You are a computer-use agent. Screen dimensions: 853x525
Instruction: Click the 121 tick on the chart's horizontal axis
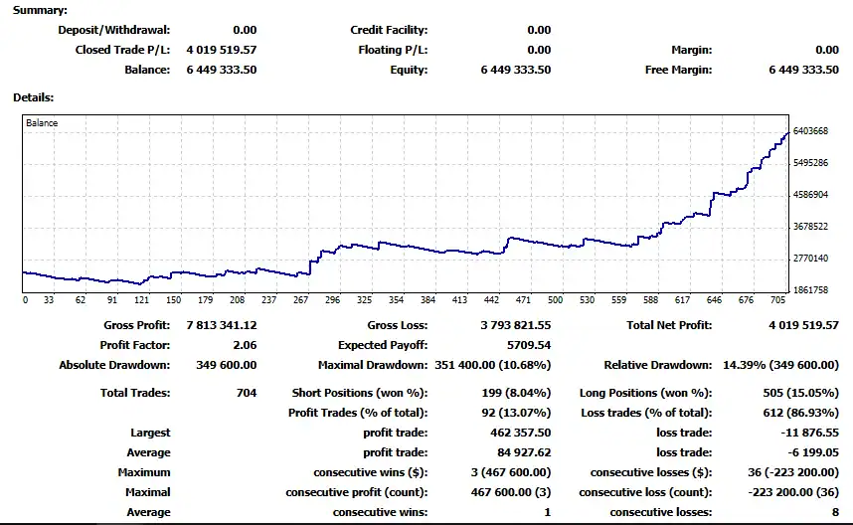point(142,299)
